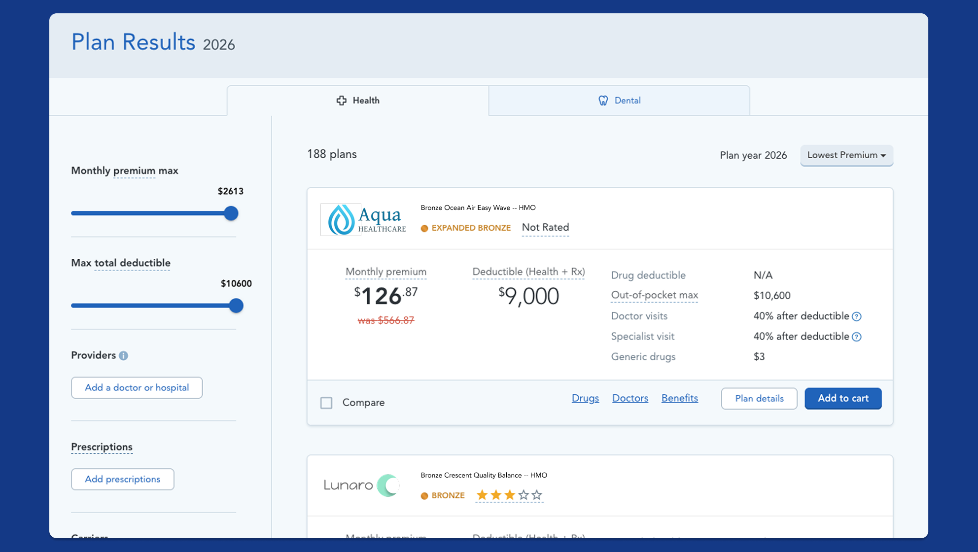
Task: Select the fourth star in Lunaro's rating
Action: (523, 495)
